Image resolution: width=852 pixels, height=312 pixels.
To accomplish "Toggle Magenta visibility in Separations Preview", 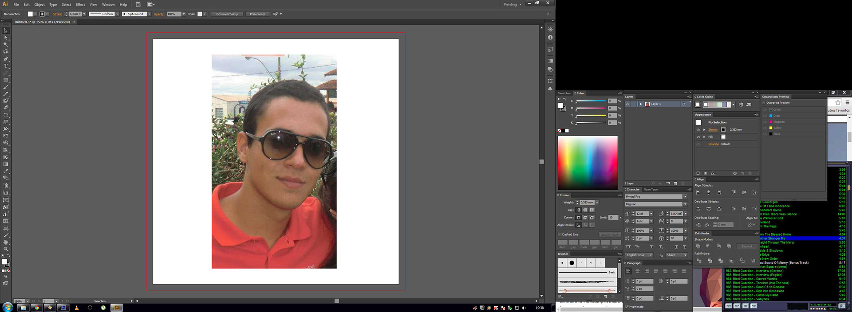I will tap(765, 122).
